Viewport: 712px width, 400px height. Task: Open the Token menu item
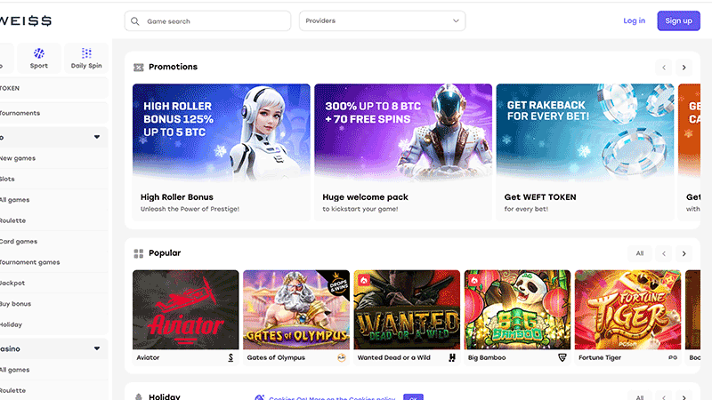click(54, 88)
